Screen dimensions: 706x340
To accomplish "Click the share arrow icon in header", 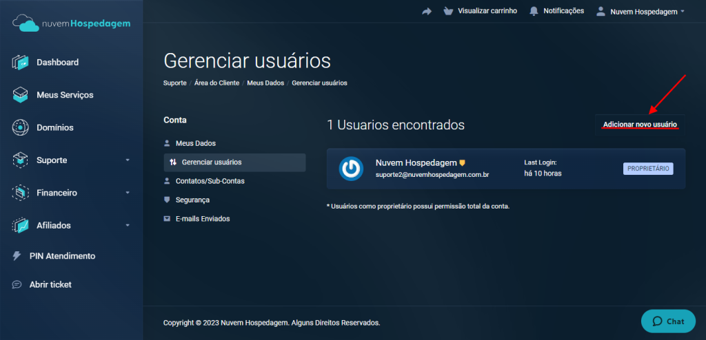I will pyautogui.click(x=427, y=11).
